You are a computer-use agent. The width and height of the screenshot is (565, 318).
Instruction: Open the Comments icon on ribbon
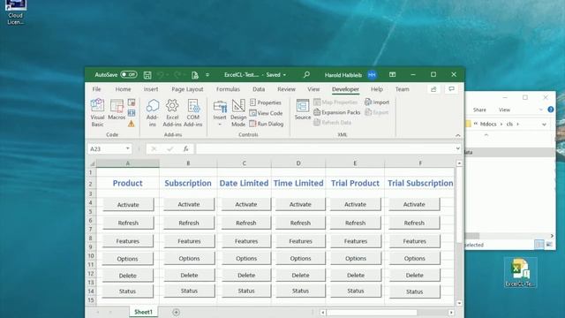451,89
